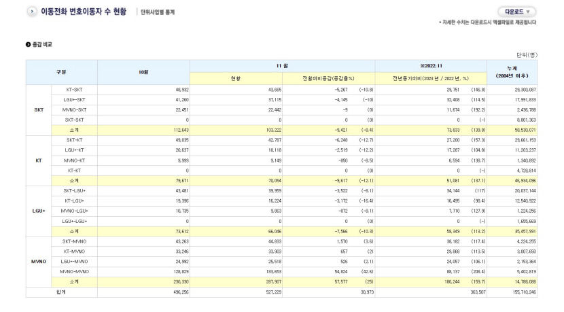
Task: Click the 10월 column header
Action: (143, 72)
